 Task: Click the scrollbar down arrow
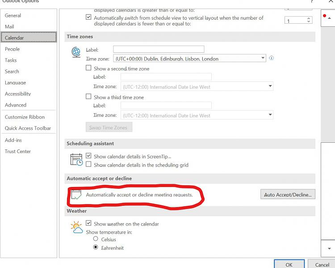(329, 248)
